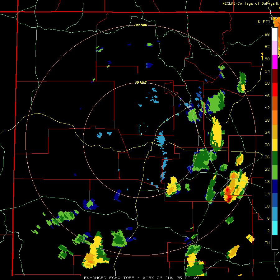Click the dark red legend swatch
280x280 pixels.
click(275, 76)
